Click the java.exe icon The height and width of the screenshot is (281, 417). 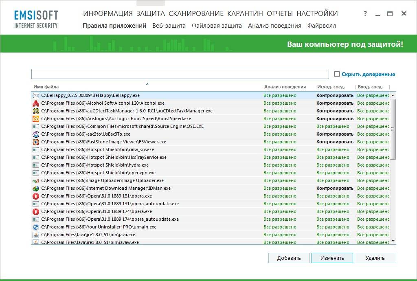[36, 235]
